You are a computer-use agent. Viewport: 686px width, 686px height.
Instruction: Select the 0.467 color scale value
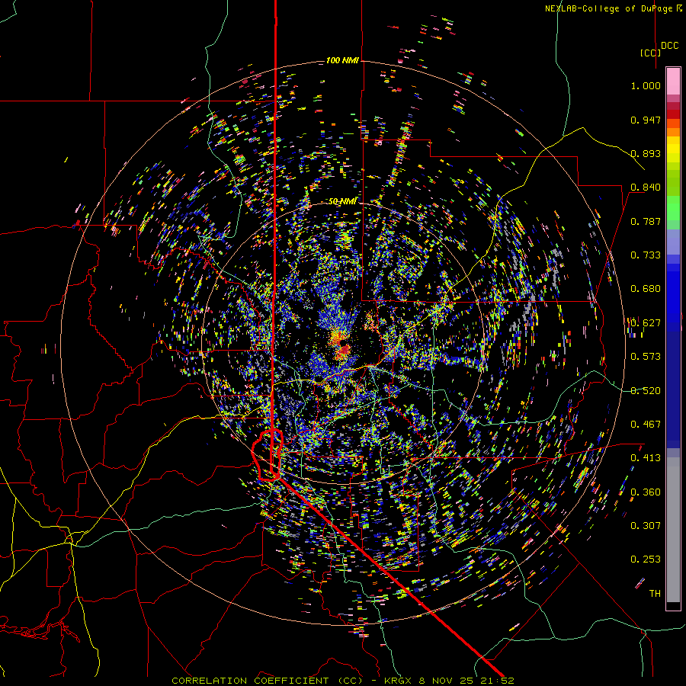pyautogui.click(x=646, y=425)
